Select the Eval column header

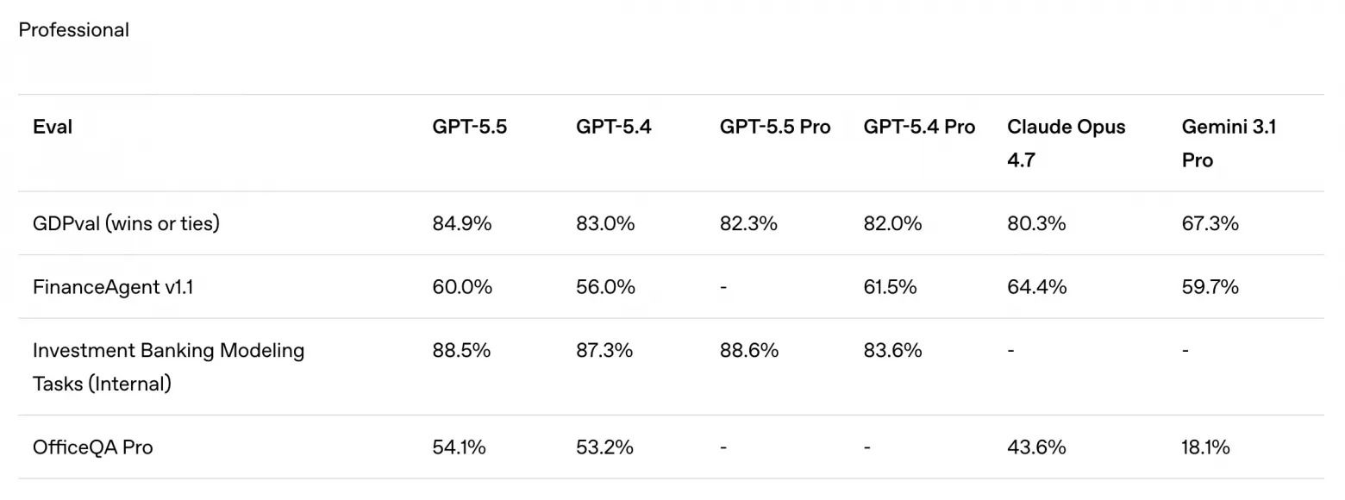[53, 127]
